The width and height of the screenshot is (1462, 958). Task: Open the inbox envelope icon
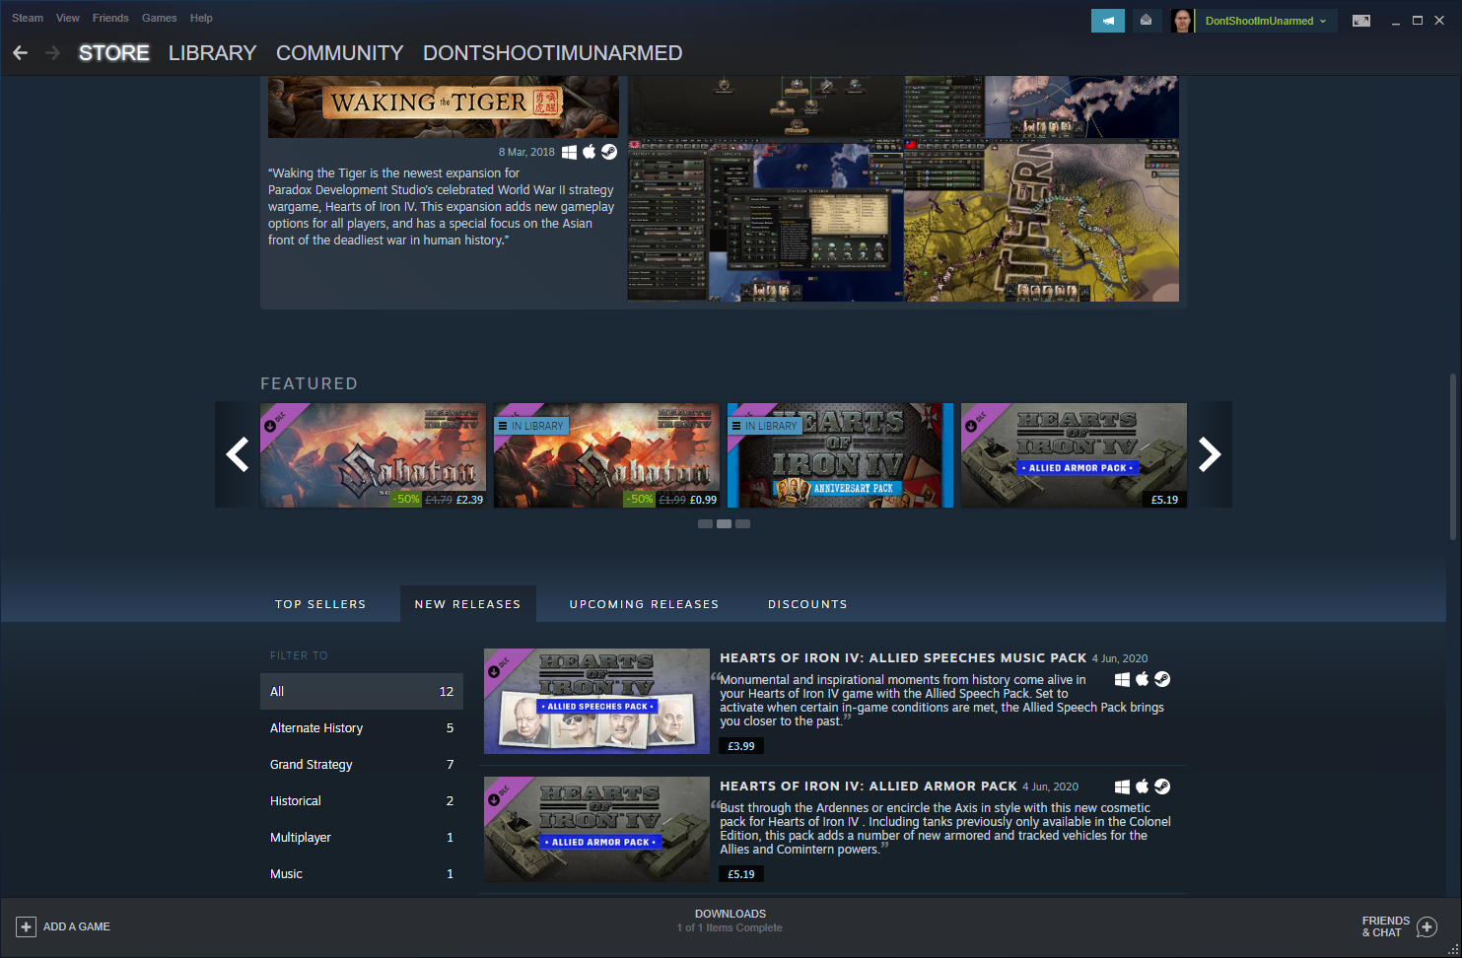coord(1146,21)
